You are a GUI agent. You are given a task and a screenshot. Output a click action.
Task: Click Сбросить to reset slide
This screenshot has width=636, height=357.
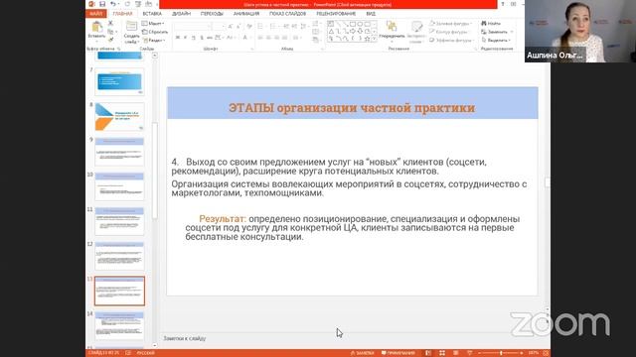click(x=155, y=32)
